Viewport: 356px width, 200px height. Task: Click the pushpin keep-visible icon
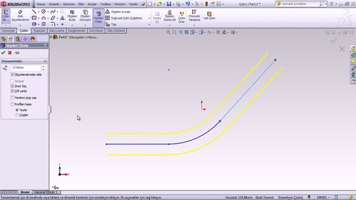(17, 53)
